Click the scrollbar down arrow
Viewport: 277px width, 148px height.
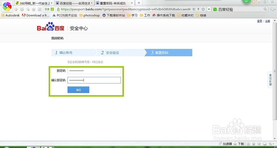click(275, 139)
